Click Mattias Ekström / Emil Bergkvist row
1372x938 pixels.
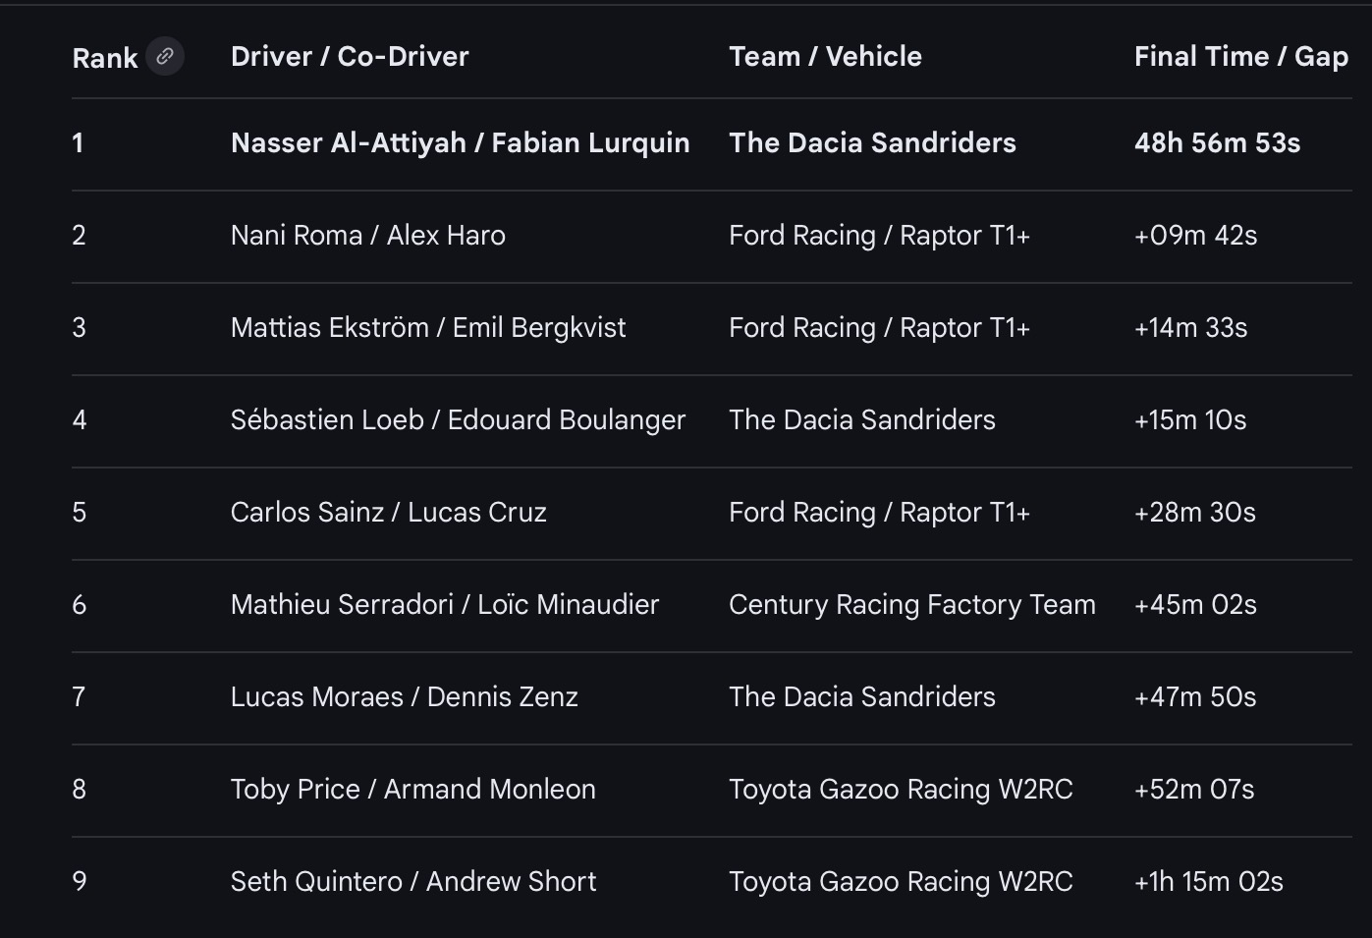[427, 327]
